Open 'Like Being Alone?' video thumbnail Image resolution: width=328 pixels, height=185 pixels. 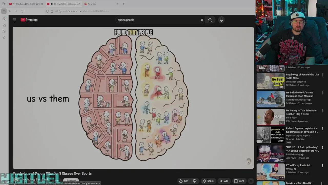tap(271, 81)
